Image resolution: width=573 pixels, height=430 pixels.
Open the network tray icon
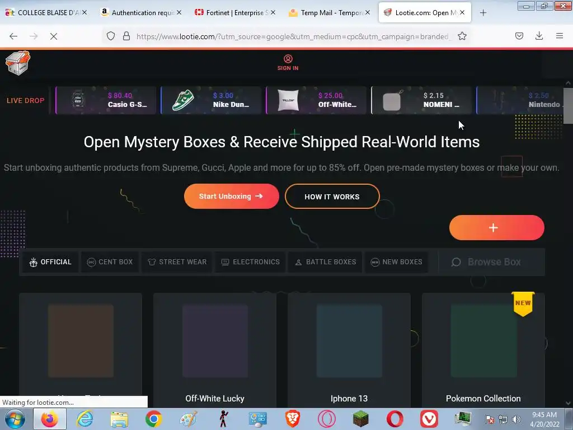(x=503, y=419)
